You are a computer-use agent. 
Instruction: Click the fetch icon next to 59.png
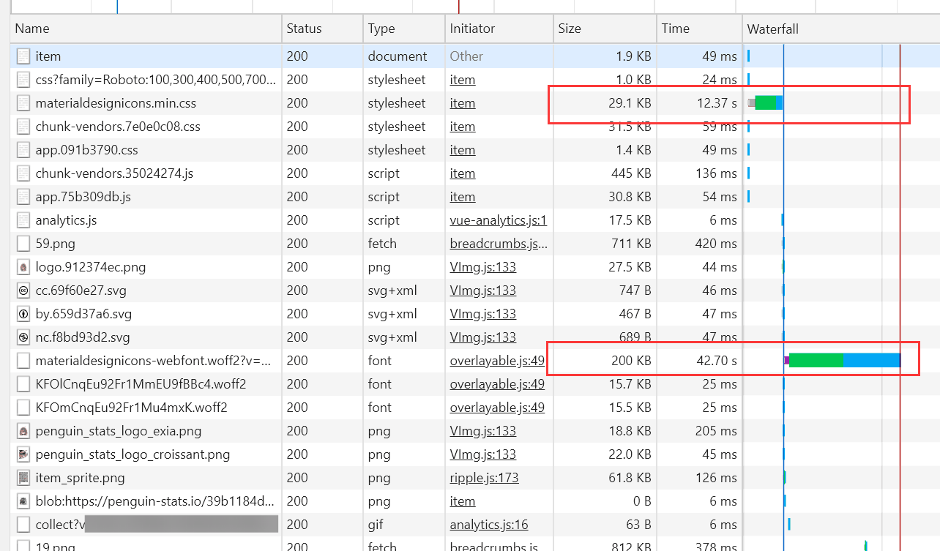point(23,243)
